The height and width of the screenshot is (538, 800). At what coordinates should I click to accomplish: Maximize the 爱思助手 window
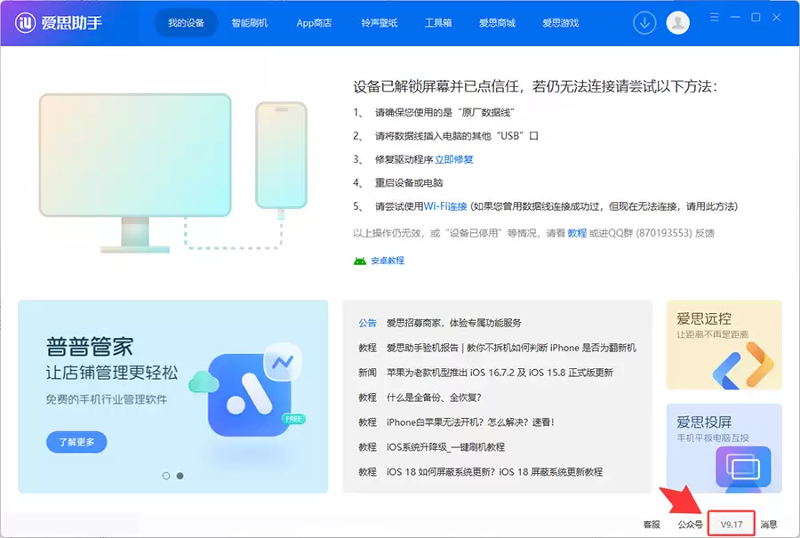tap(756, 18)
